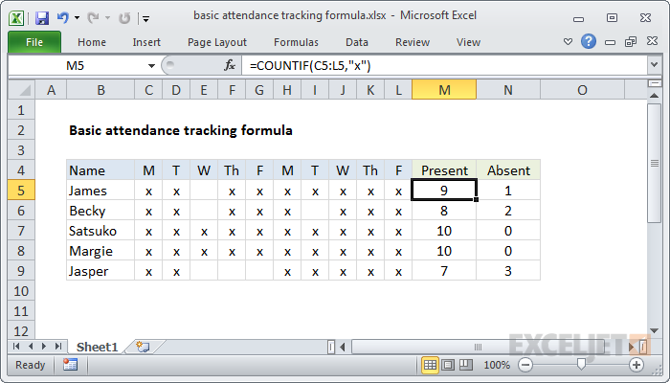Click the macro recording icon in status bar
Viewport: 670px width, 383px height.
coord(70,365)
